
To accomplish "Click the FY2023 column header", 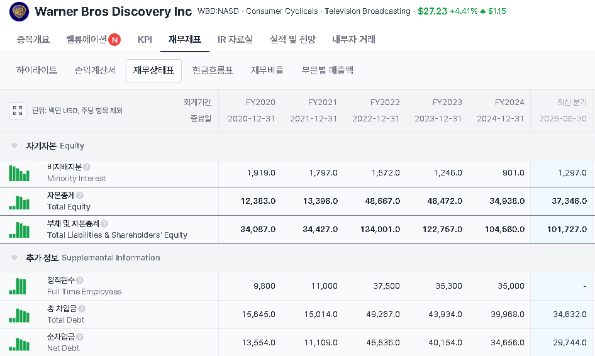I will pos(447,103).
